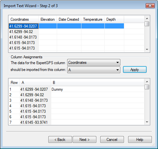Viewport: 158px width, 149px height.
Task: Return using the Back button
Action: click(60, 140)
